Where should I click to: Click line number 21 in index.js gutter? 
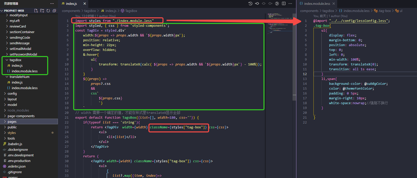pos(67,117)
